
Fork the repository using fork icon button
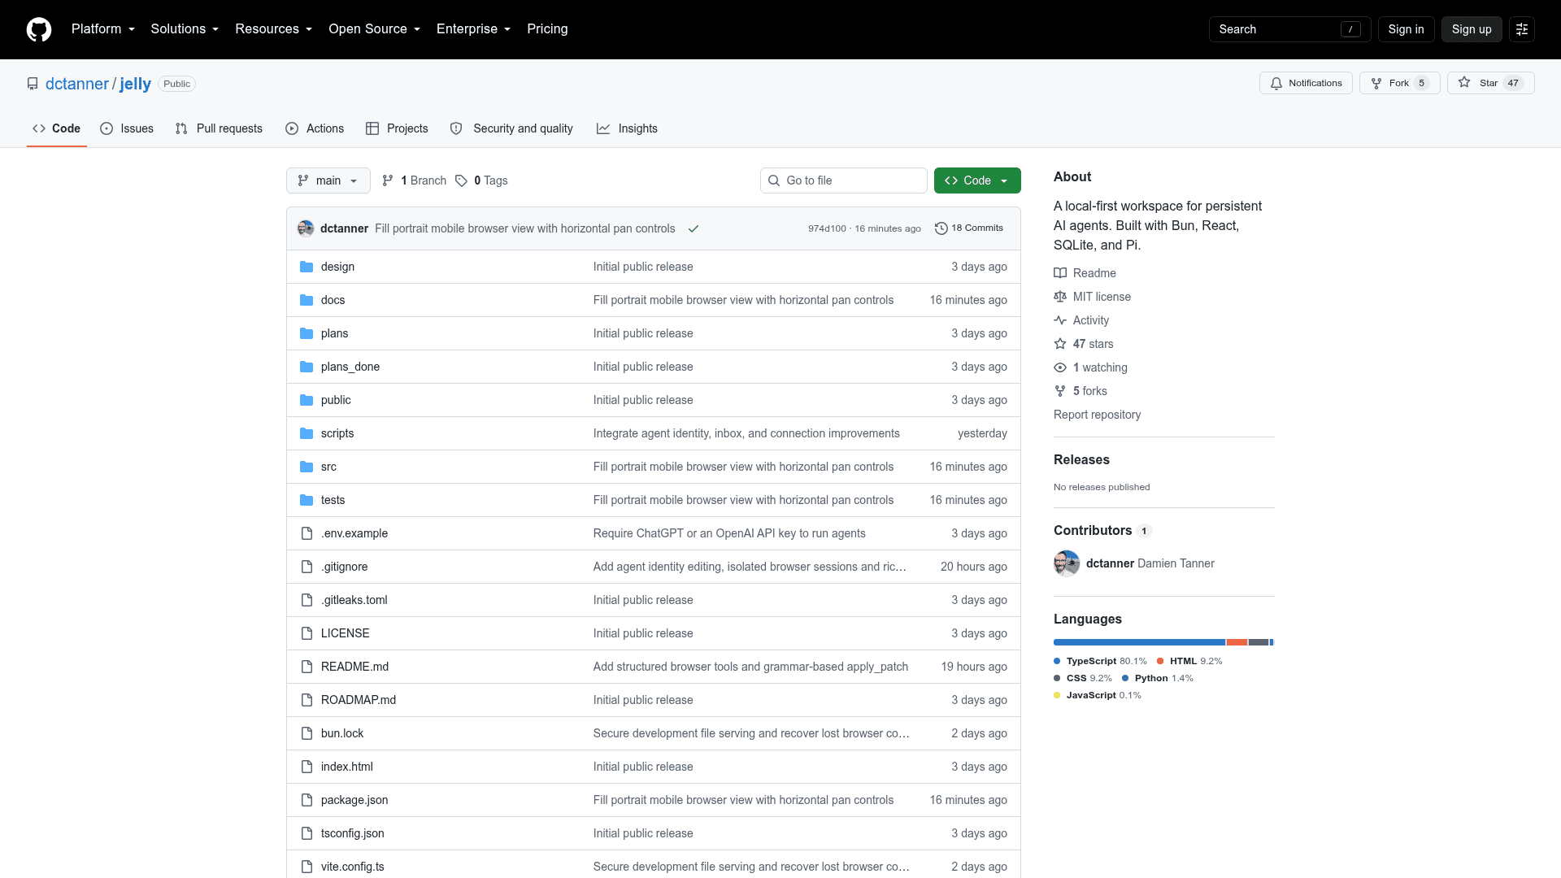(x=1400, y=83)
